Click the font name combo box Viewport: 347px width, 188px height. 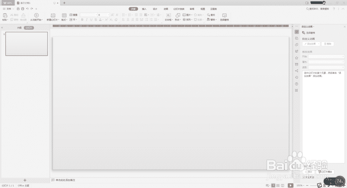pos(88,15)
